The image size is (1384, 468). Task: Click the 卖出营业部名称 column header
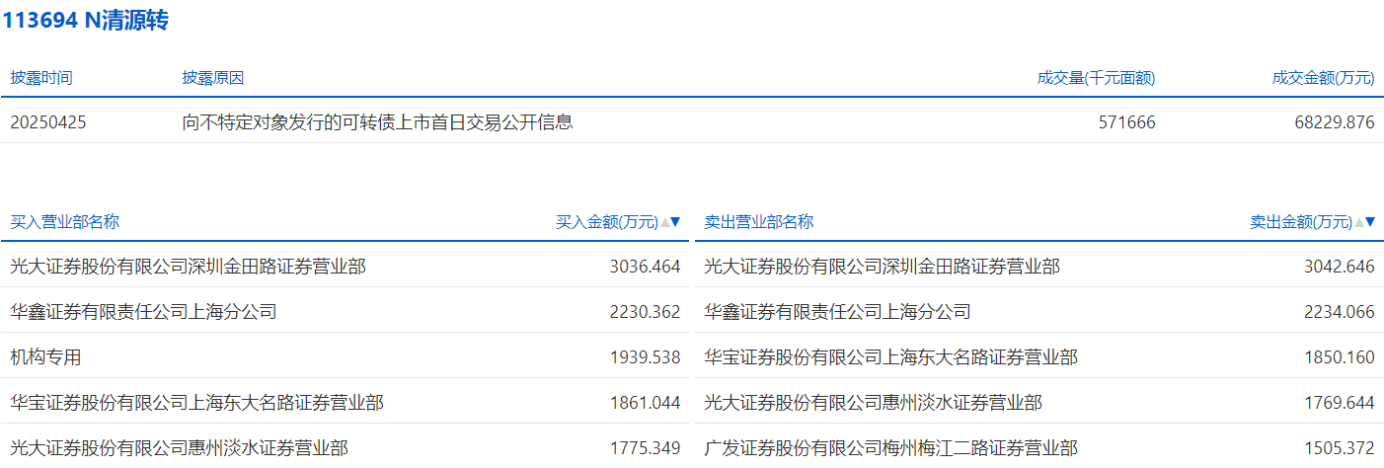[758, 222]
